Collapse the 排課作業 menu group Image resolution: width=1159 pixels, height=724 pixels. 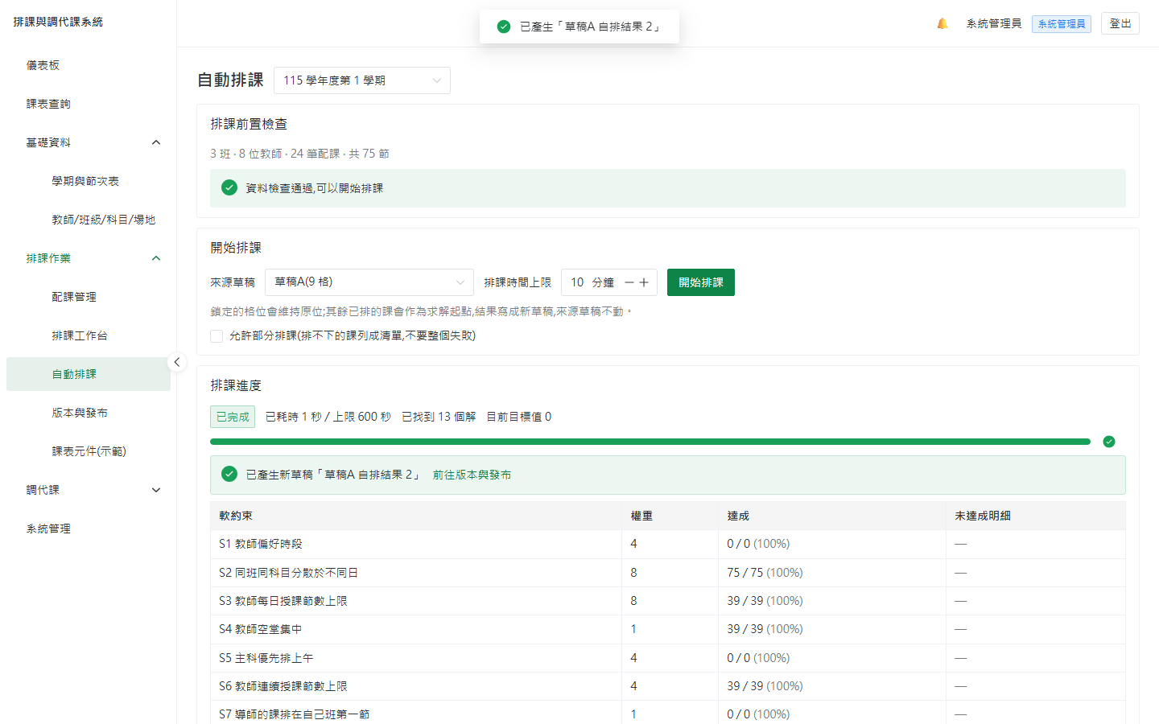tap(89, 258)
